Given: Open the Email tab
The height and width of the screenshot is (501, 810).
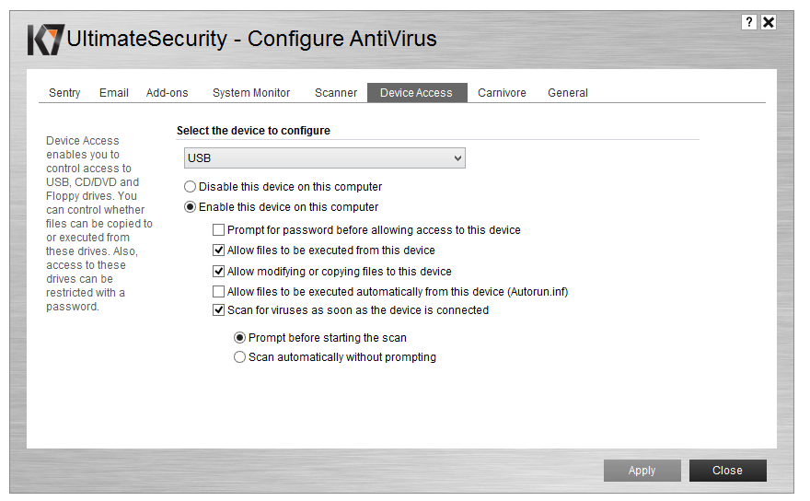Looking at the screenshot, I should (x=114, y=93).
